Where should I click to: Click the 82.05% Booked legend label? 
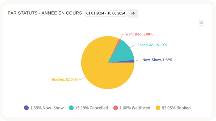tap(176, 108)
